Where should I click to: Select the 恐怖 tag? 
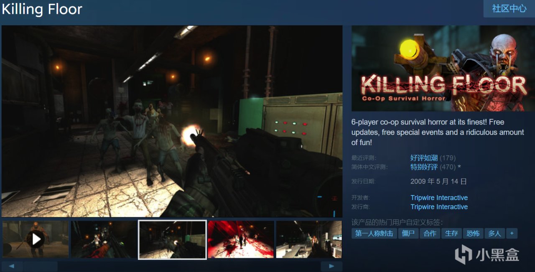[x=473, y=234]
